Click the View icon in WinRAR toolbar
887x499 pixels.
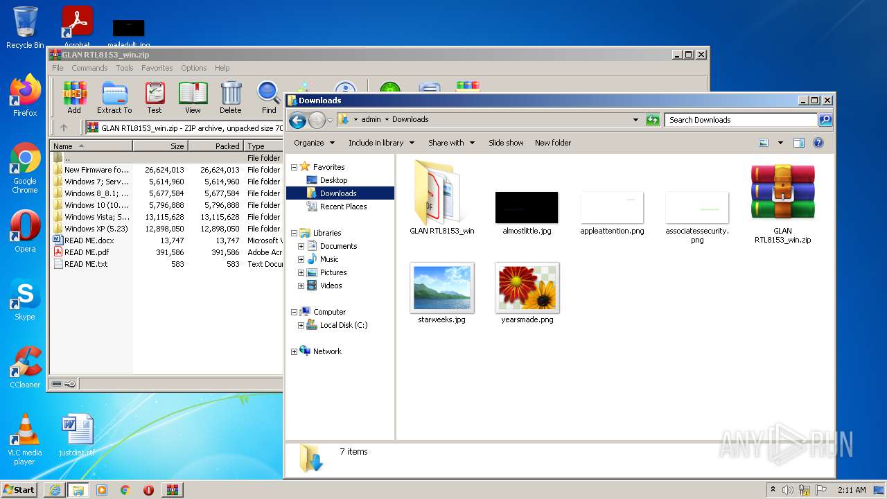pyautogui.click(x=193, y=98)
